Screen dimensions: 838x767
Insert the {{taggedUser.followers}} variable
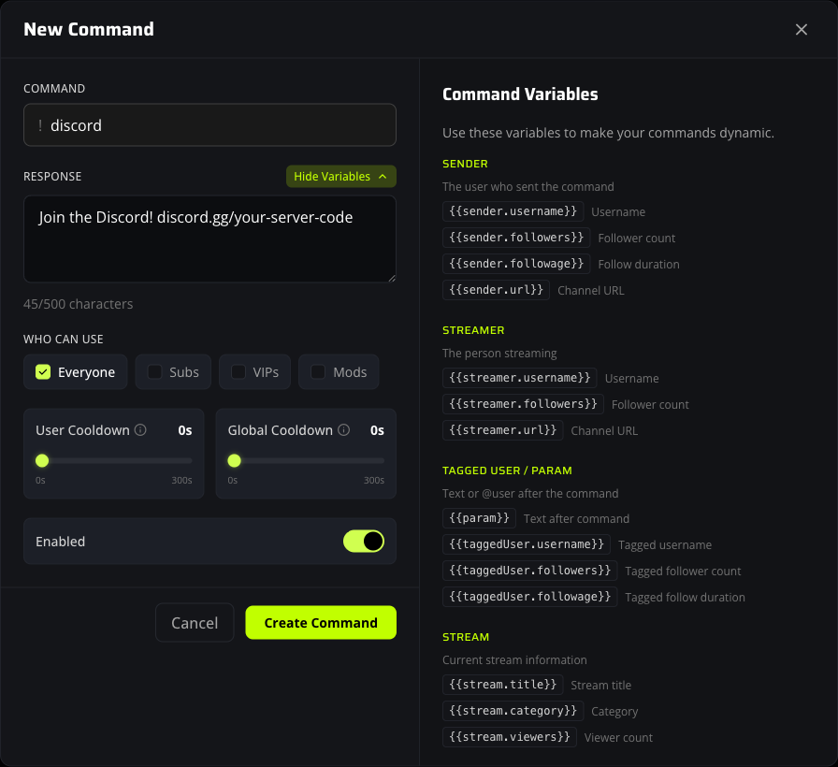[x=530, y=571]
